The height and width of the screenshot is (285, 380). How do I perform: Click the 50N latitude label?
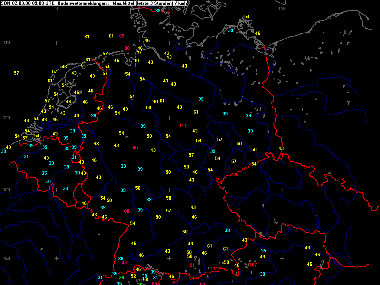6,190
